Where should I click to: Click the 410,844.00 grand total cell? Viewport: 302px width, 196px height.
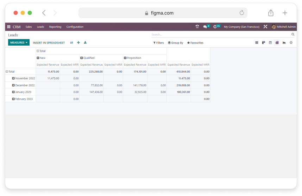(x=179, y=72)
